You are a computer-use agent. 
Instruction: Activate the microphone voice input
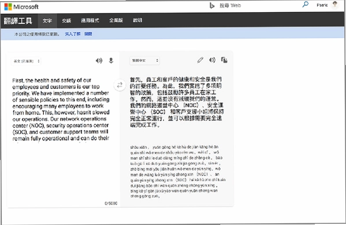tap(111, 61)
